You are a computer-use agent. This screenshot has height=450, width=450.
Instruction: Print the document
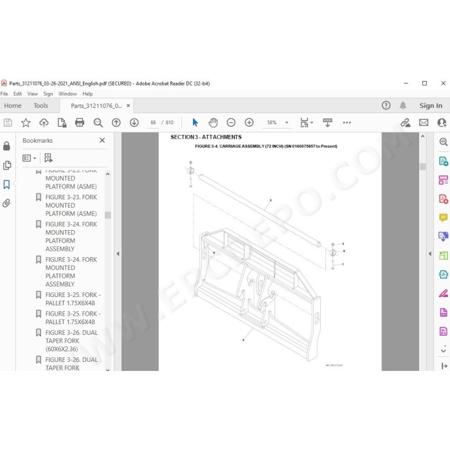point(80,123)
